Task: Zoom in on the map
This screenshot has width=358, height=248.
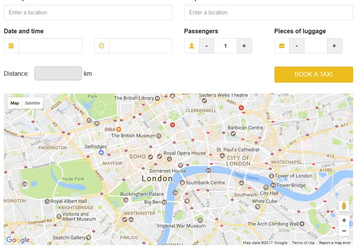Action: coord(344,220)
